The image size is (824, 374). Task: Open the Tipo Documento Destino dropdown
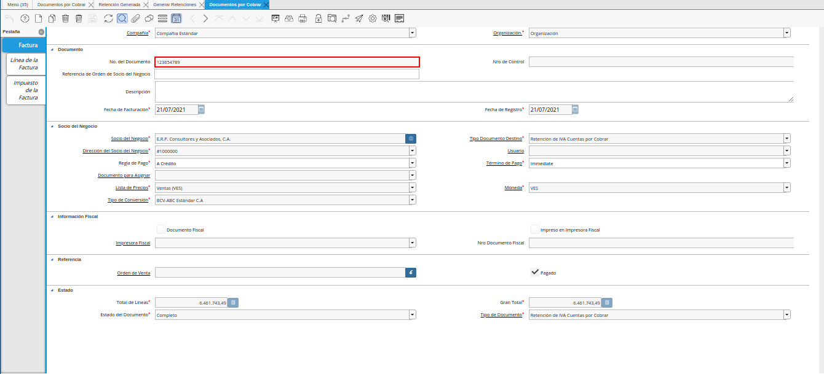[786, 139]
